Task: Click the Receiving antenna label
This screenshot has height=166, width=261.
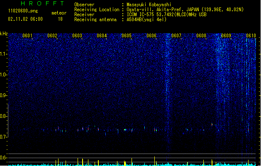Action: coord(95,20)
